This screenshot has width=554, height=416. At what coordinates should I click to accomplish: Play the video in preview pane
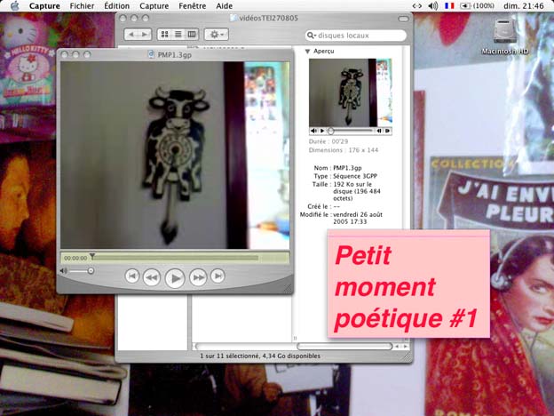(x=322, y=131)
